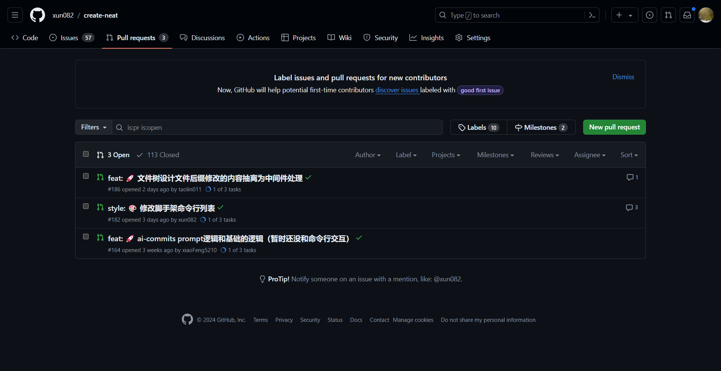Click author xiaoFeng5210 on PR #164
This screenshot has height=371, width=721.
click(x=199, y=250)
